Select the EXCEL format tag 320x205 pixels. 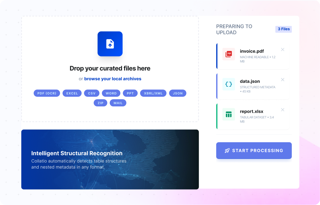[x=72, y=93]
